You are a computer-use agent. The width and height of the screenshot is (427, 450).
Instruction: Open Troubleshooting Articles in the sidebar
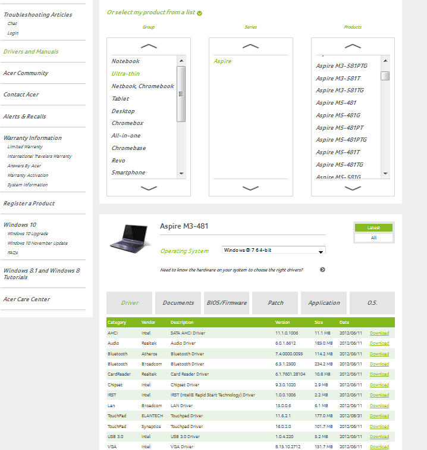(x=37, y=15)
